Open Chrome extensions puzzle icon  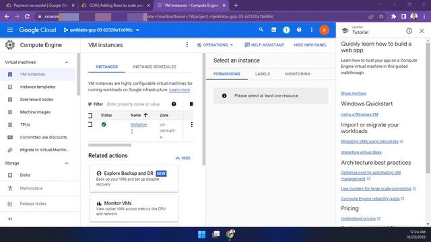[393, 16]
